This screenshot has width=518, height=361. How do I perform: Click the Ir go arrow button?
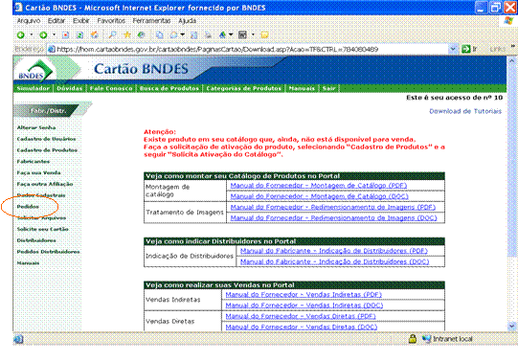coord(465,49)
